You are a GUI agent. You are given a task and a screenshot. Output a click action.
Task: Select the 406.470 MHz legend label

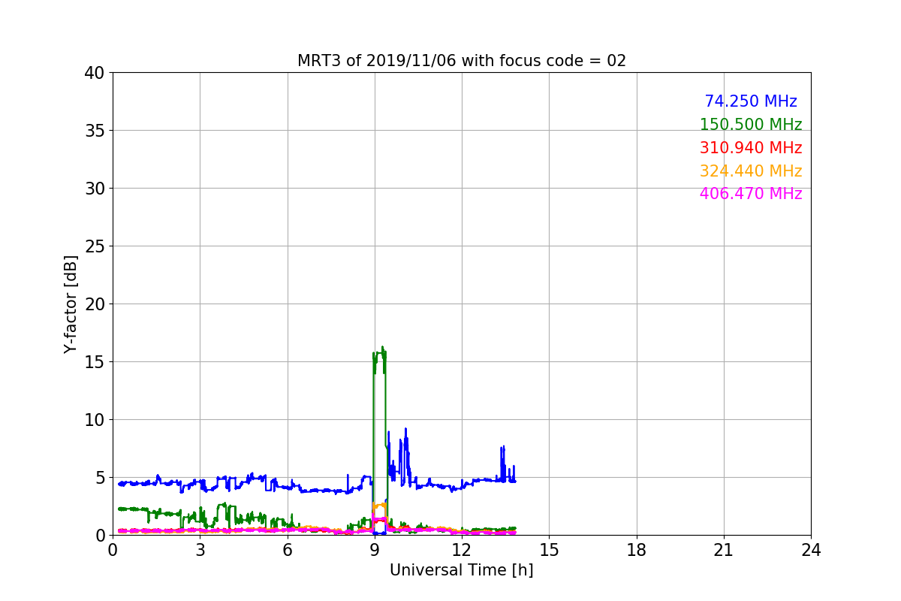(751, 194)
